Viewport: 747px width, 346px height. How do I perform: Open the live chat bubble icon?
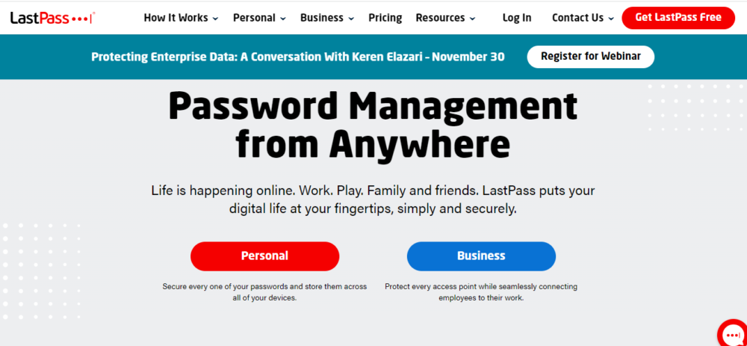pyautogui.click(x=731, y=334)
